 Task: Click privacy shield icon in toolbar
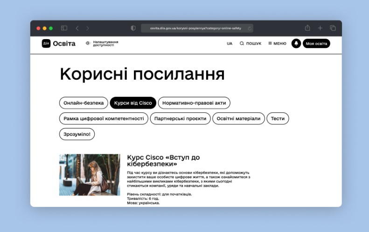133,28
